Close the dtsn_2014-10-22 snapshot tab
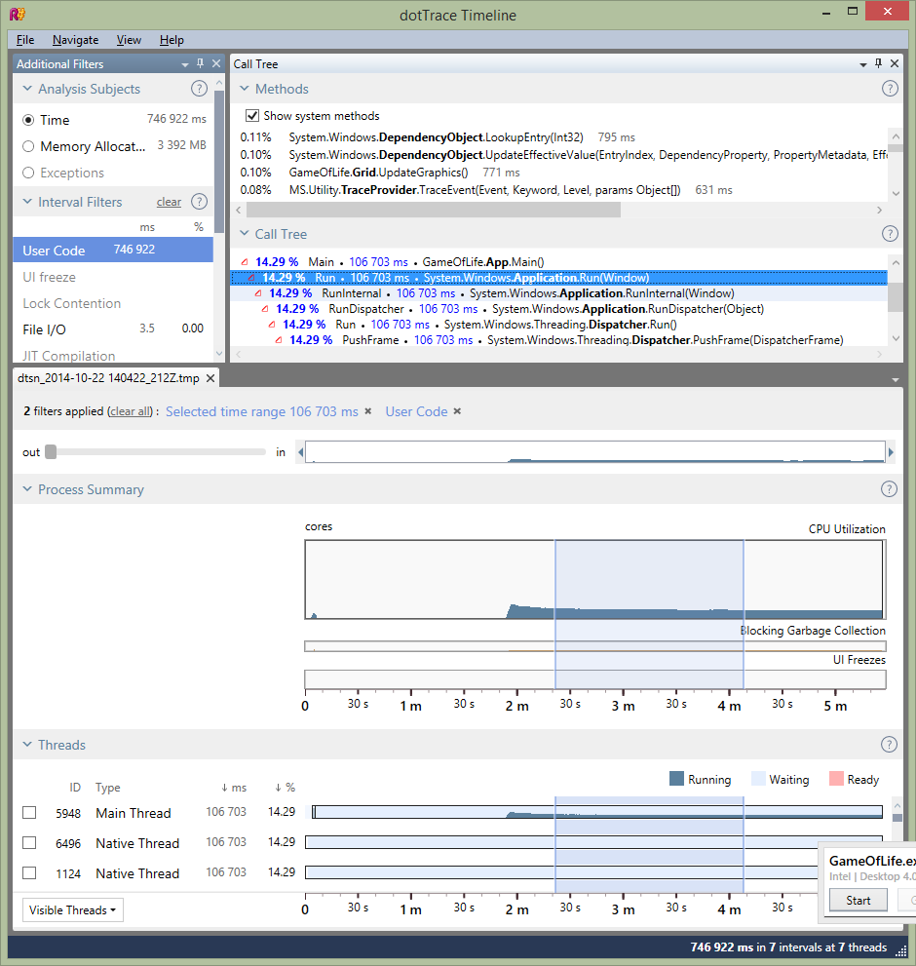The image size is (916, 966). [x=210, y=378]
